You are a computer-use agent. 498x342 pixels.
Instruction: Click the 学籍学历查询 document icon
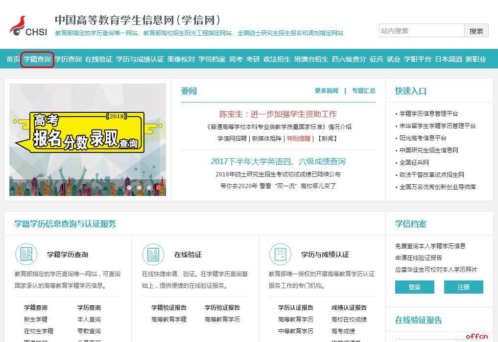pyautogui.click(x=25, y=254)
